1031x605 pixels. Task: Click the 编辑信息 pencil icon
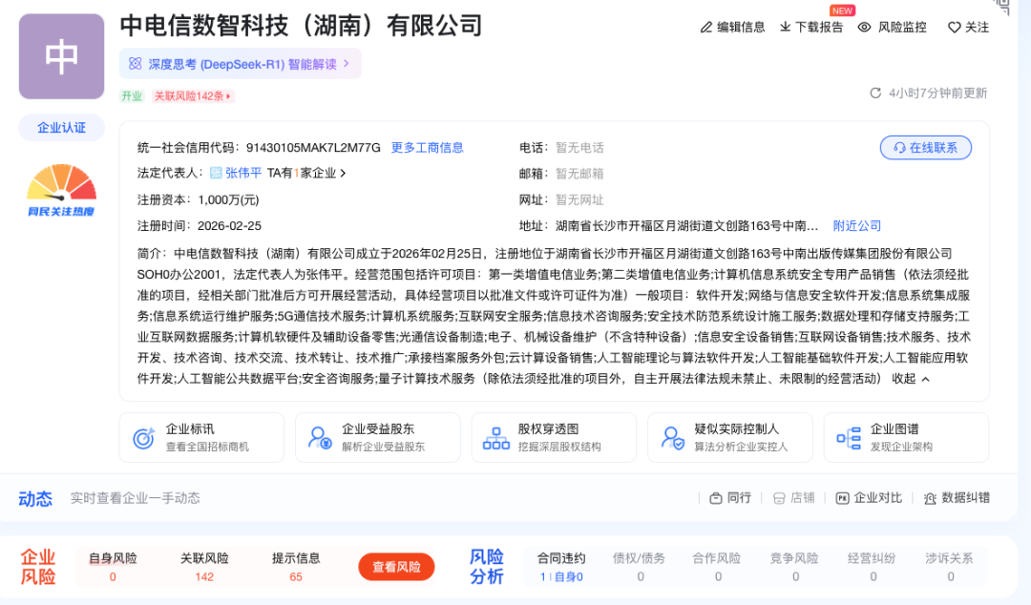tap(706, 28)
